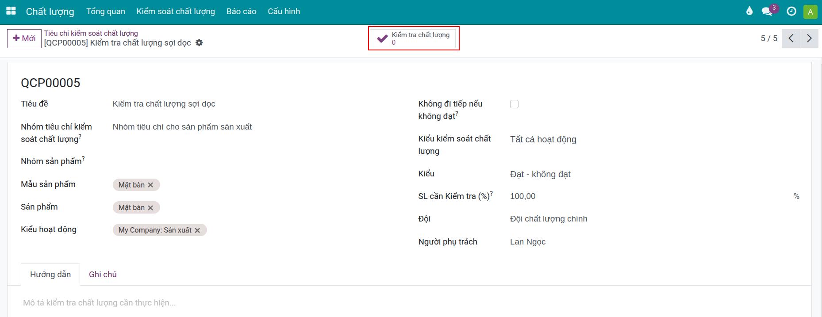Image resolution: width=822 pixels, height=317 pixels.
Task: Follow Tiêu chí kiểm soát chất lượng breadcrumb
Action: [91, 33]
